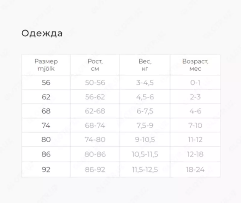Click the weight value "9-10,5"

point(145,140)
